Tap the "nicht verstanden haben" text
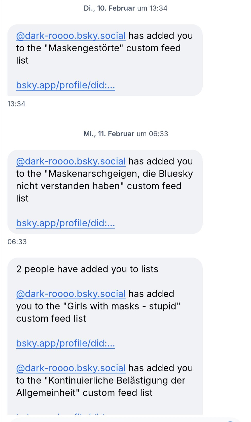The height and width of the screenshot is (422, 251). tap(70, 186)
